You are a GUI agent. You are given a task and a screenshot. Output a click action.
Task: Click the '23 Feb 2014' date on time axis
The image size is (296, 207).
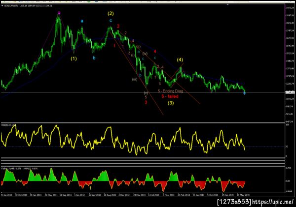184,195
